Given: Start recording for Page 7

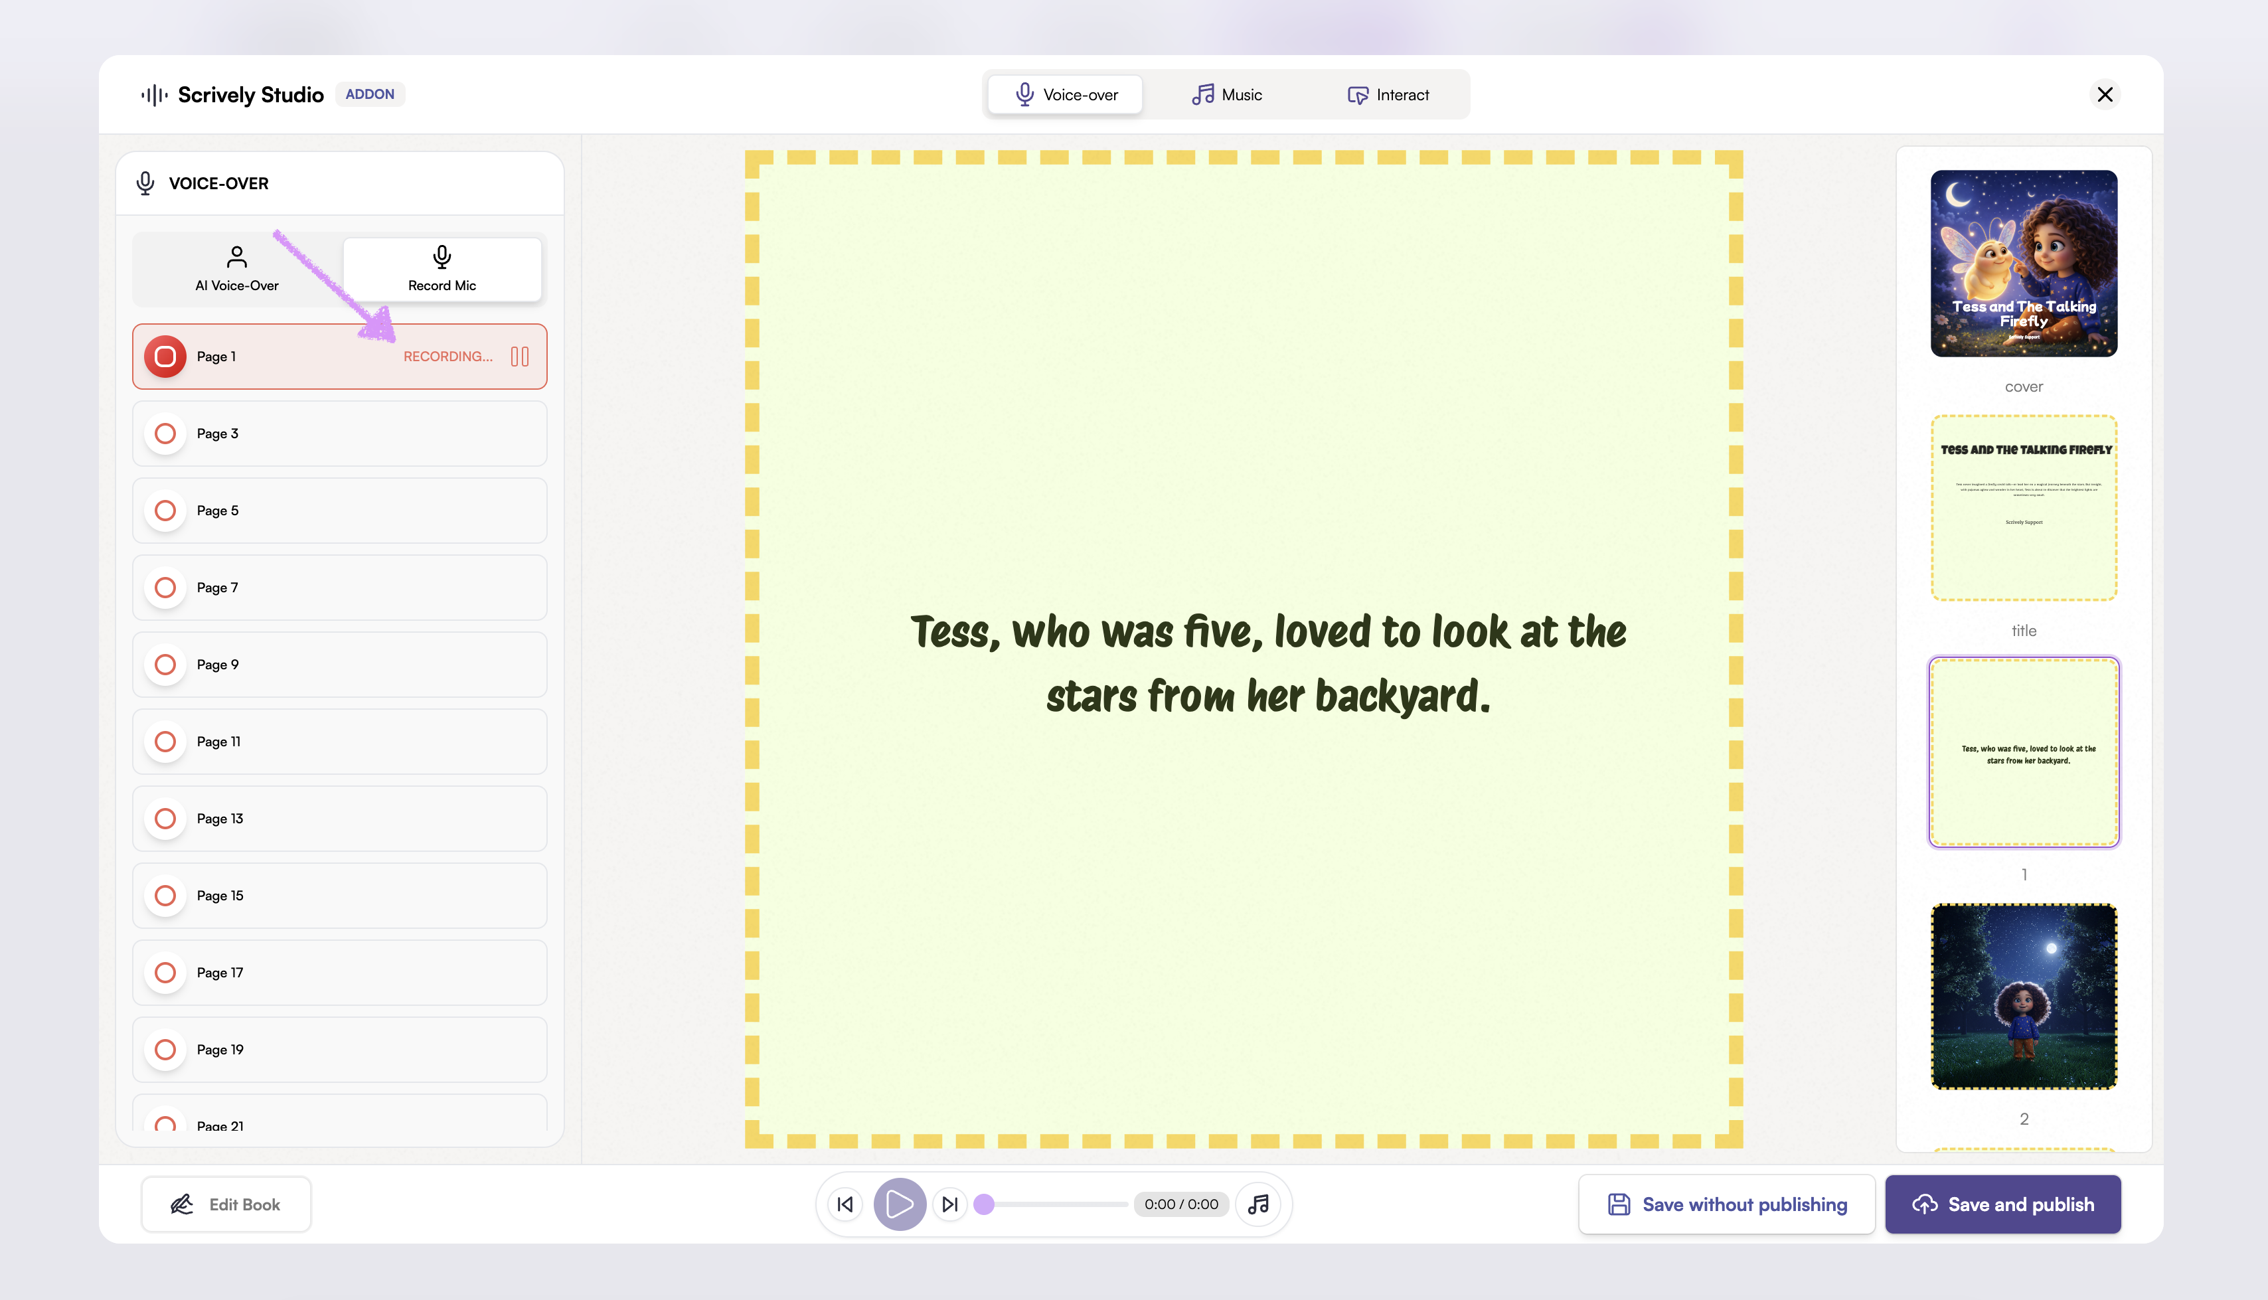Looking at the screenshot, I should coord(165,588).
